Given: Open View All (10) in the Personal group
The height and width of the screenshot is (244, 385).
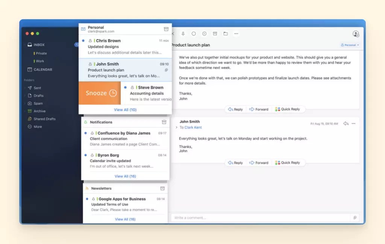Looking at the screenshot, I should [125, 109].
